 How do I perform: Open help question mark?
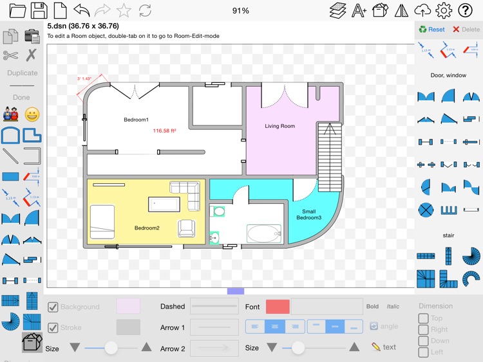click(465, 11)
